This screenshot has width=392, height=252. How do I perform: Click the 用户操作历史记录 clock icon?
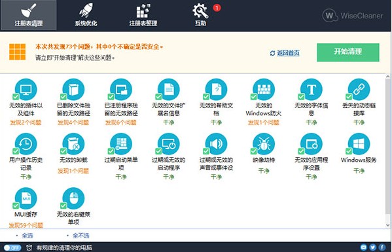pyautogui.click(x=26, y=144)
